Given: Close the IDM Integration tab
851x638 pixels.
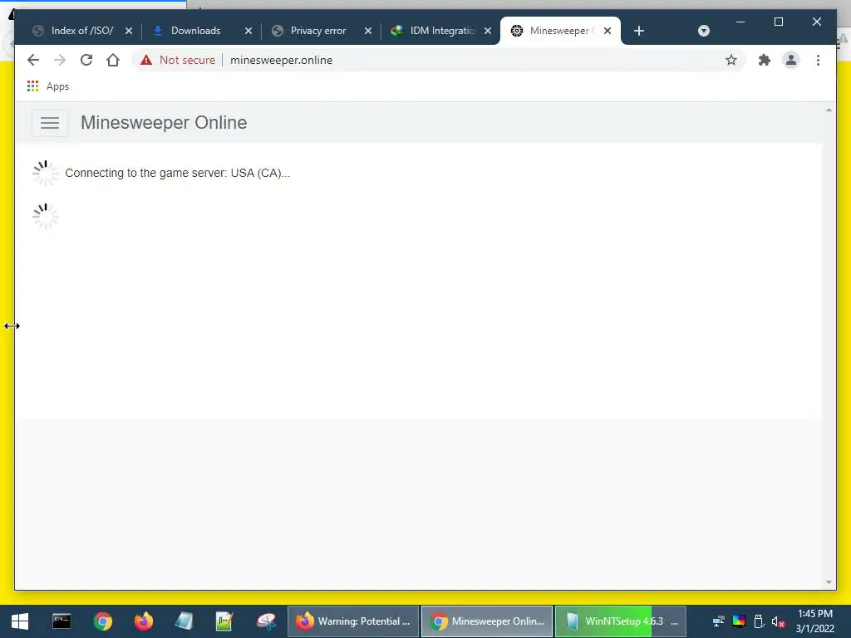Looking at the screenshot, I should point(487,31).
